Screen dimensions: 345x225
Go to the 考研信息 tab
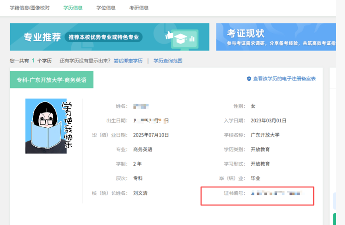[x=139, y=8]
